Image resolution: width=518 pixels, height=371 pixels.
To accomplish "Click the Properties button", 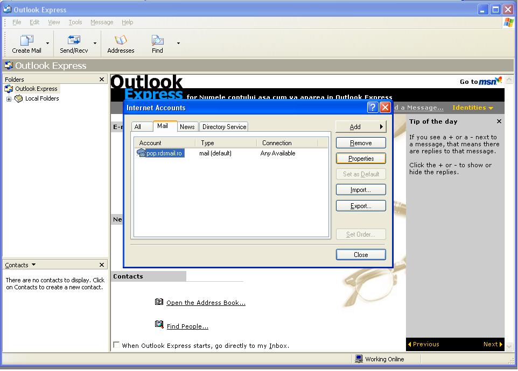I will (361, 158).
